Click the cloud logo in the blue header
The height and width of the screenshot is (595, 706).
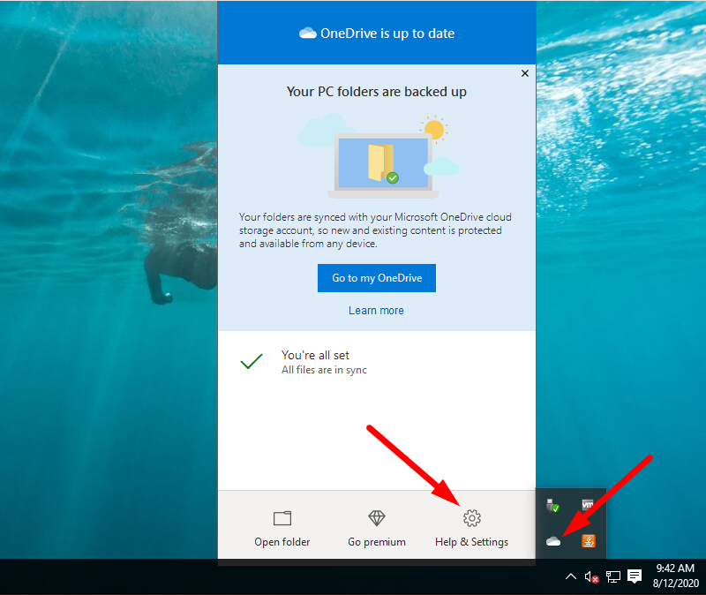click(307, 34)
